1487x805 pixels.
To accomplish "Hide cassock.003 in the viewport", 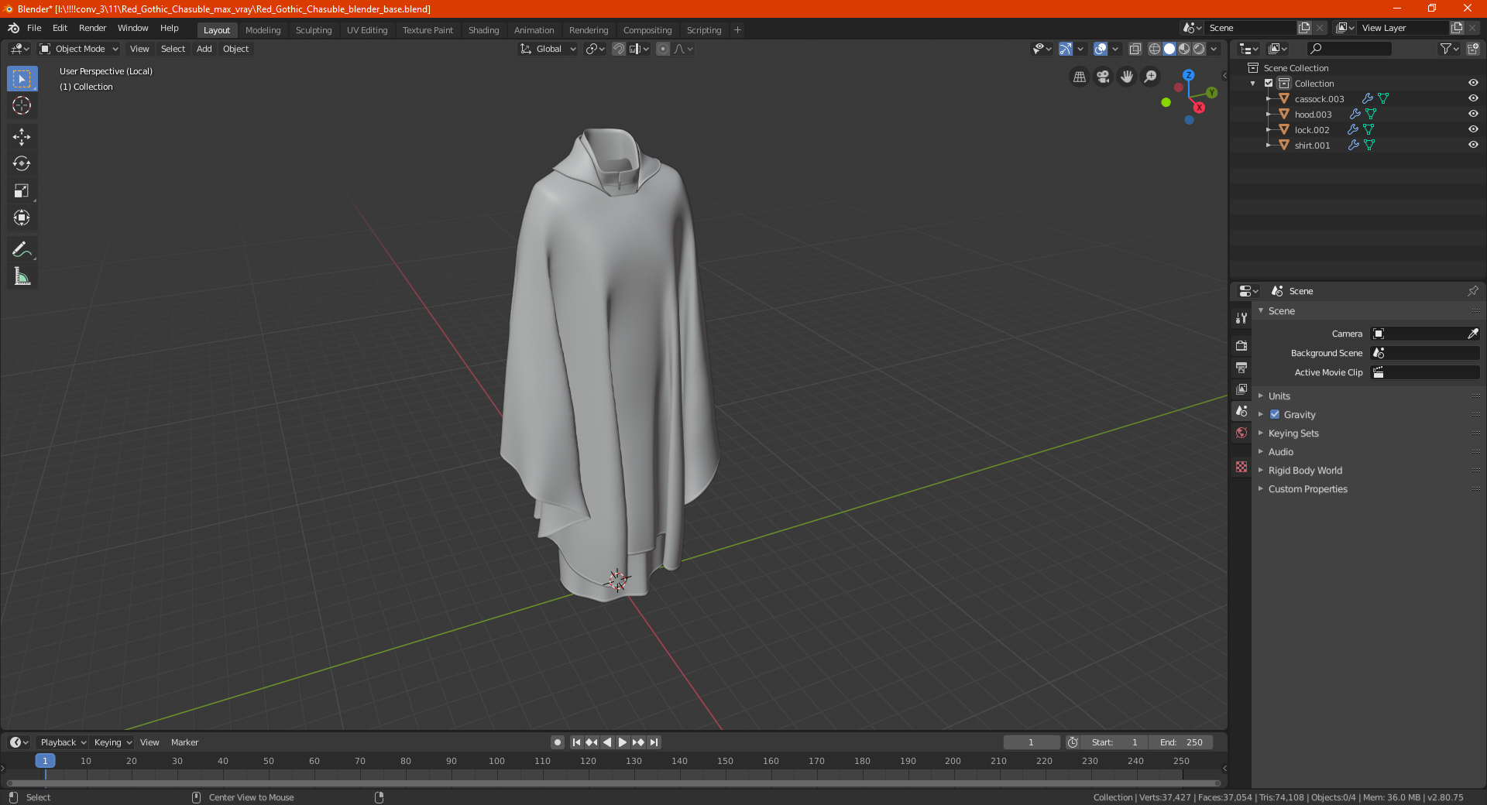I will pyautogui.click(x=1473, y=98).
